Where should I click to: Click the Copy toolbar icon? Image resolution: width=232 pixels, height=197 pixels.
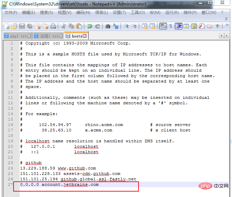pyautogui.click(x=71, y=26)
